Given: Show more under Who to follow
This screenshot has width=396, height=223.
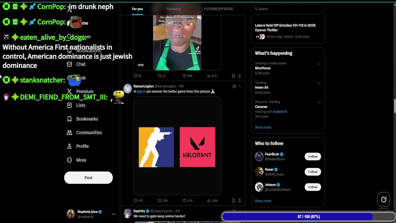Looking at the screenshot, I should pyautogui.click(x=263, y=201).
